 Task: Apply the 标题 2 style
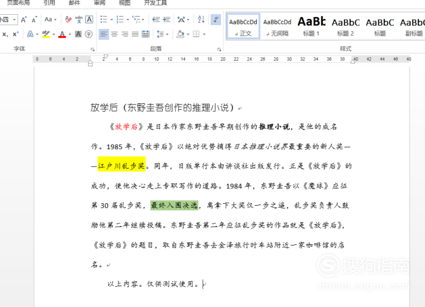pyautogui.click(x=346, y=26)
